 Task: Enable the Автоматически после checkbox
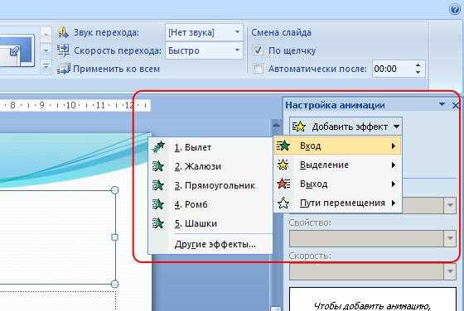tap(258, 69)
